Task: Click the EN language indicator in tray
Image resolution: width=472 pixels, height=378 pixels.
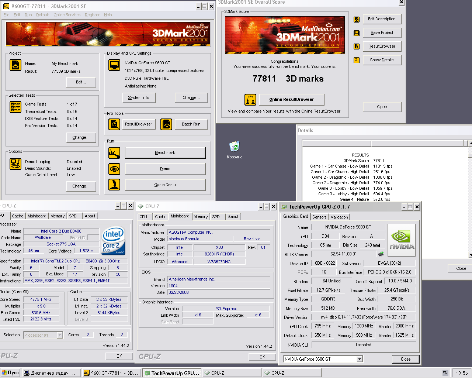Action: click(x=445, y=373)
